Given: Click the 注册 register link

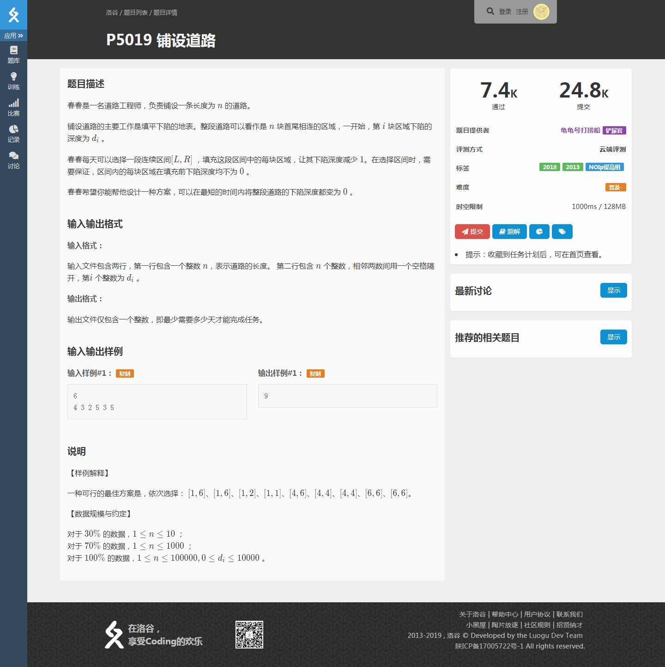Looking at the screenshot, I should (x=522, y=12).
